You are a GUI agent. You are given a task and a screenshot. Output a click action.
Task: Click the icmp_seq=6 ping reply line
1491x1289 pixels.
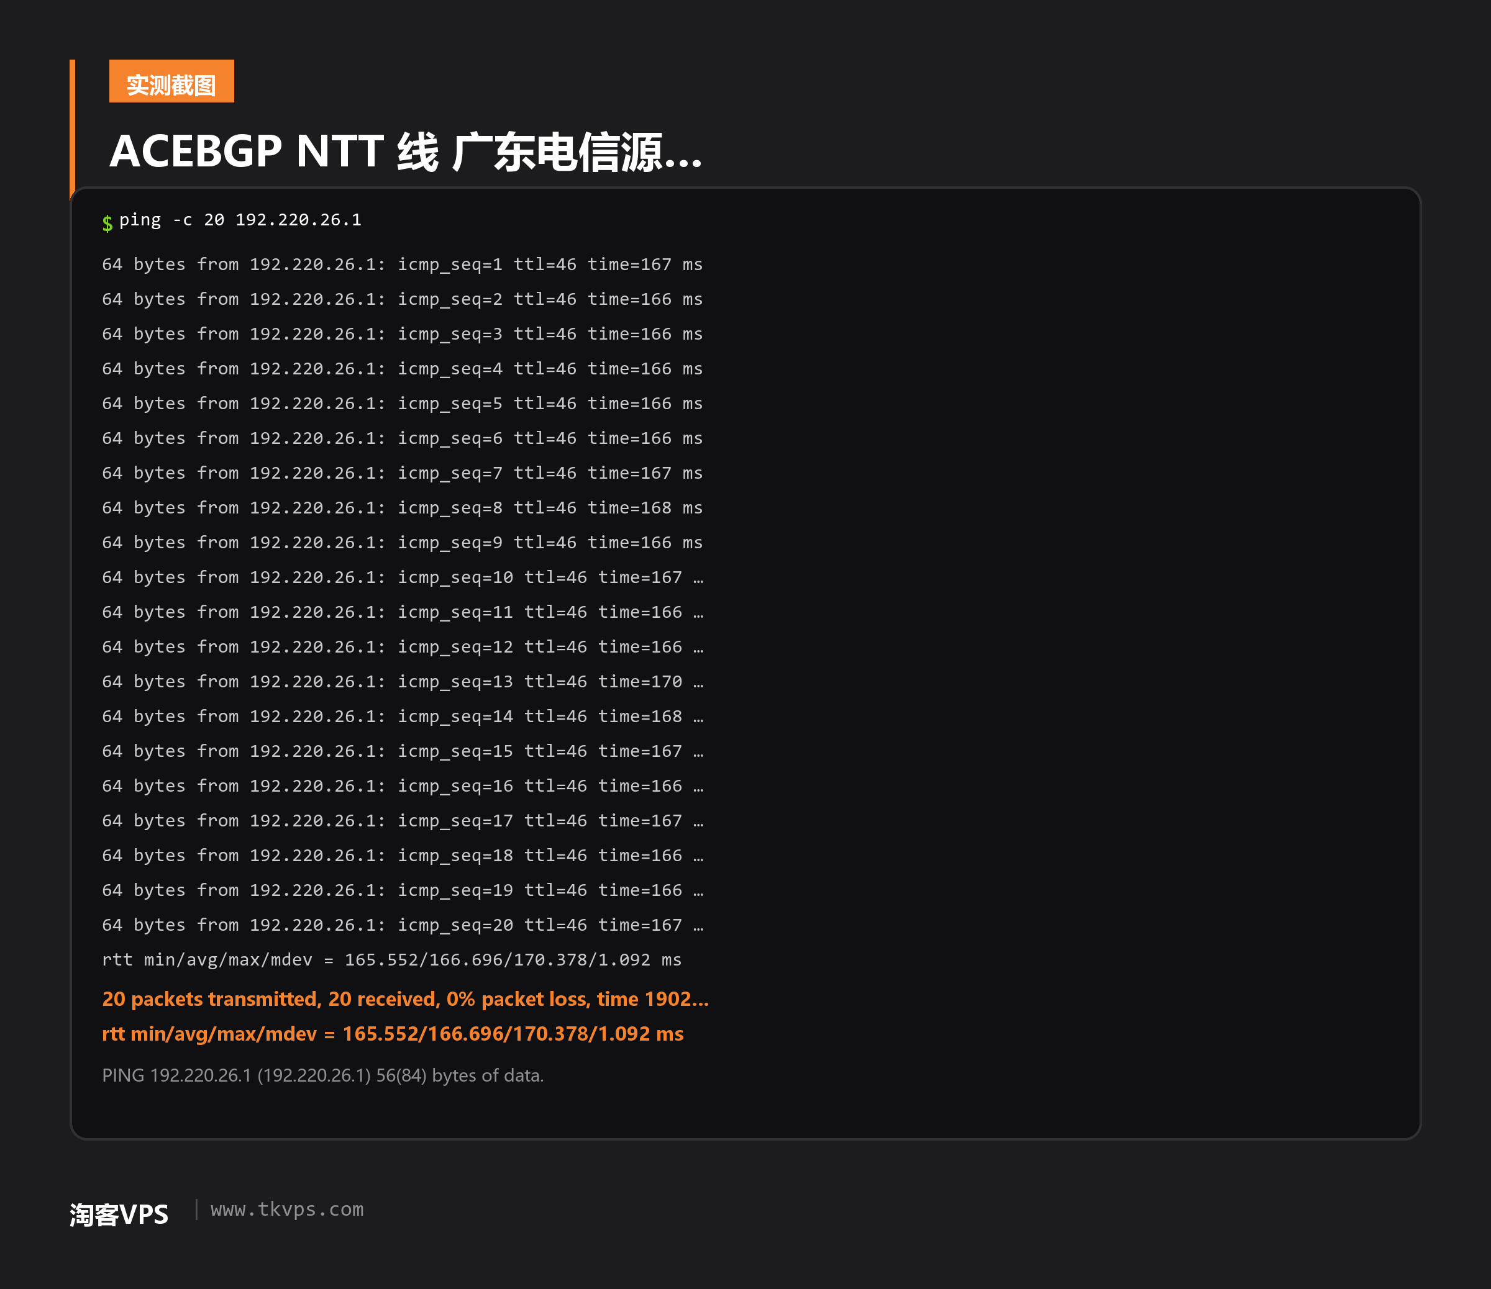[402, 439]
